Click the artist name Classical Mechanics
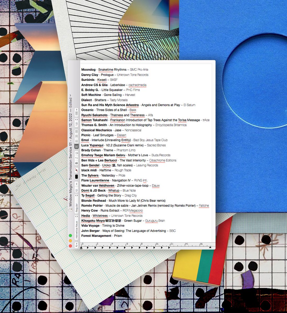 click(x=97, y=130)
